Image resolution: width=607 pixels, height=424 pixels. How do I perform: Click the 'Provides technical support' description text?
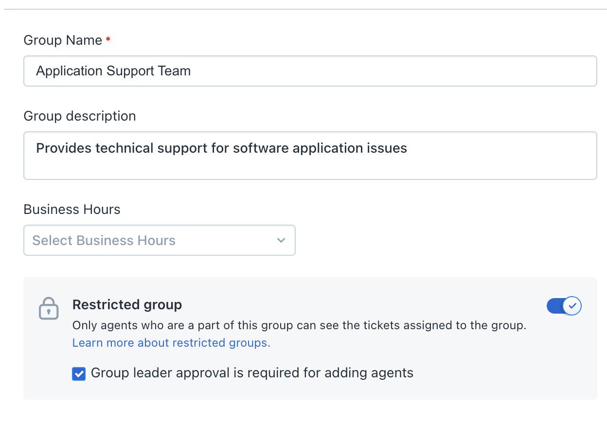[221, 148]
